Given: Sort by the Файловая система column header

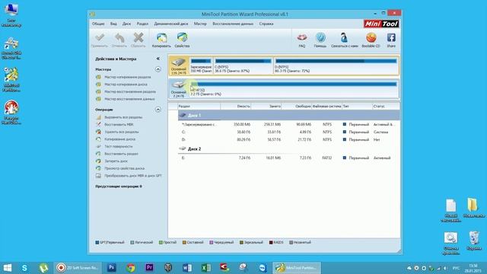Looking at the screenshot, I should tap(326, 107).
